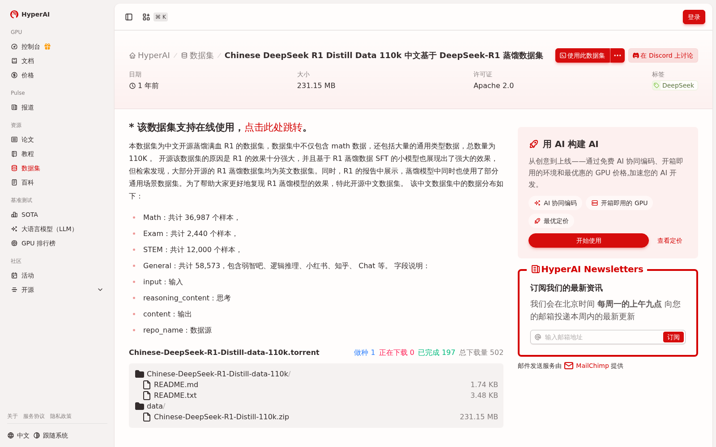
Task: Click the 登录 button
Action: 694,17
